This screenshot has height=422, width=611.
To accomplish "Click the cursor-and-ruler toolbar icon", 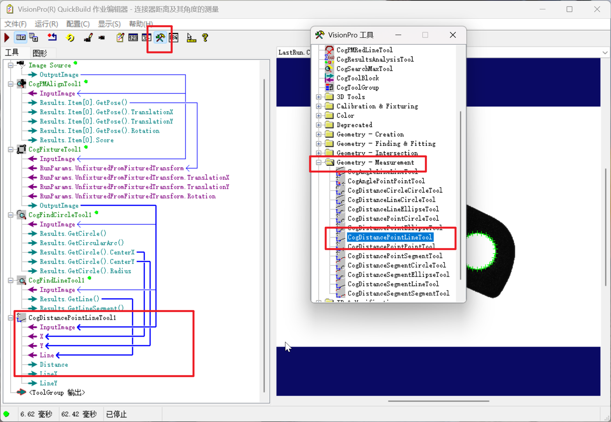I will 191,37.
